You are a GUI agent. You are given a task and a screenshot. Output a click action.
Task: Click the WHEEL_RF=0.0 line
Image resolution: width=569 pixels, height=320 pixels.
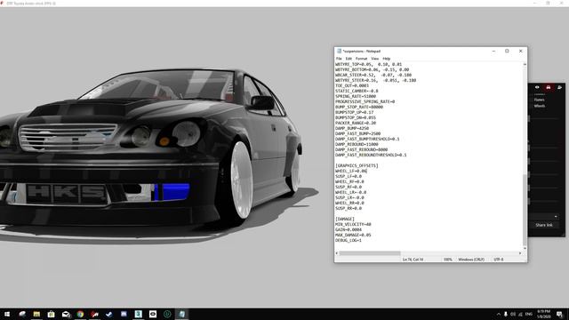coord(349,181)
